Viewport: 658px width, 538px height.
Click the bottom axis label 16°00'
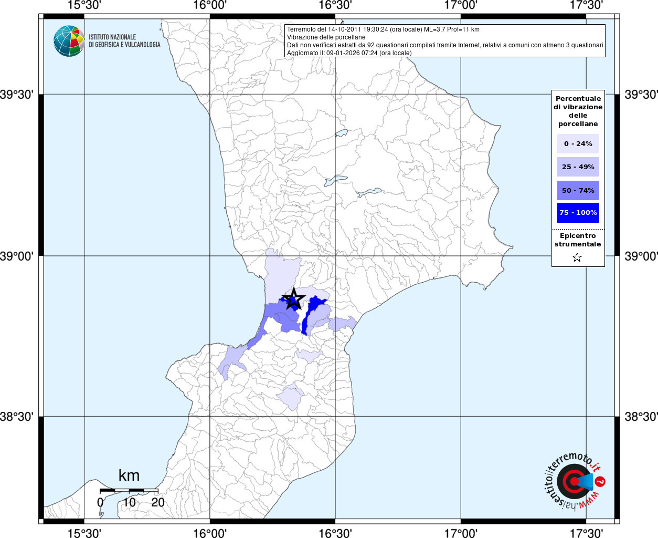210,533
